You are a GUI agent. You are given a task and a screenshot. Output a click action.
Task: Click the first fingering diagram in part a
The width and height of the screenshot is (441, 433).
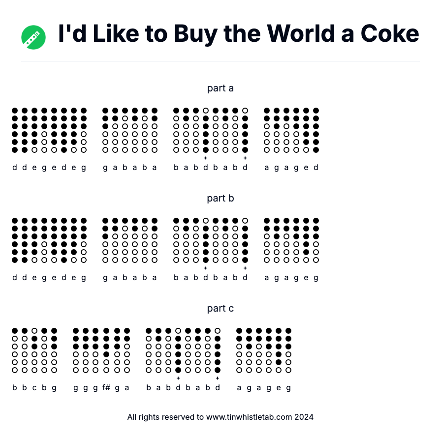[15, 130]
